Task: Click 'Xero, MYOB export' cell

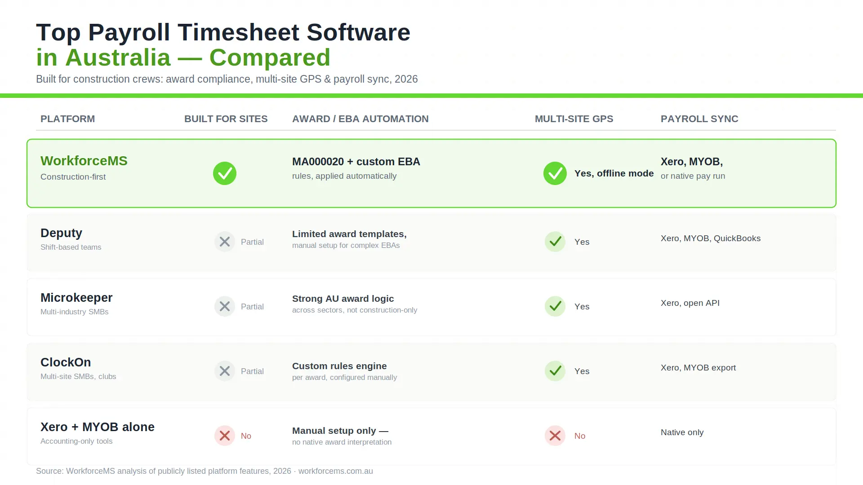Action: (698, 368)
